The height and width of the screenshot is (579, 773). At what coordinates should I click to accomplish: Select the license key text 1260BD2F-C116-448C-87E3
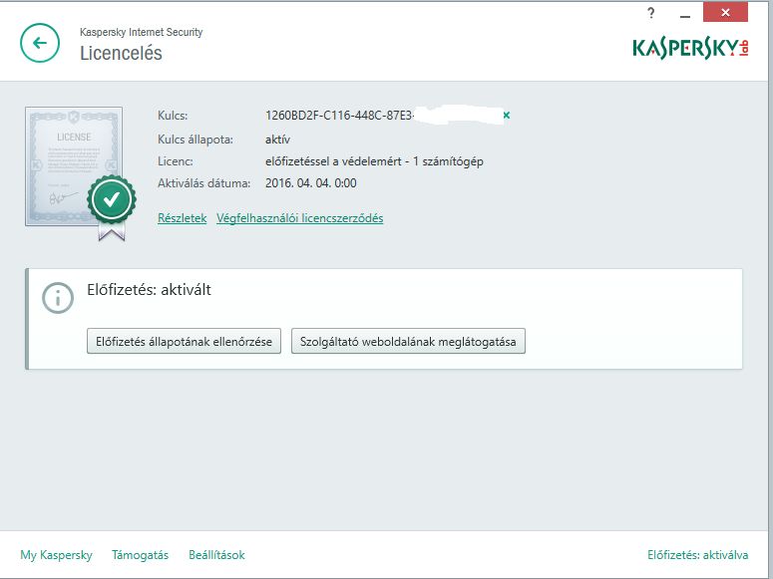coord(339,116)
